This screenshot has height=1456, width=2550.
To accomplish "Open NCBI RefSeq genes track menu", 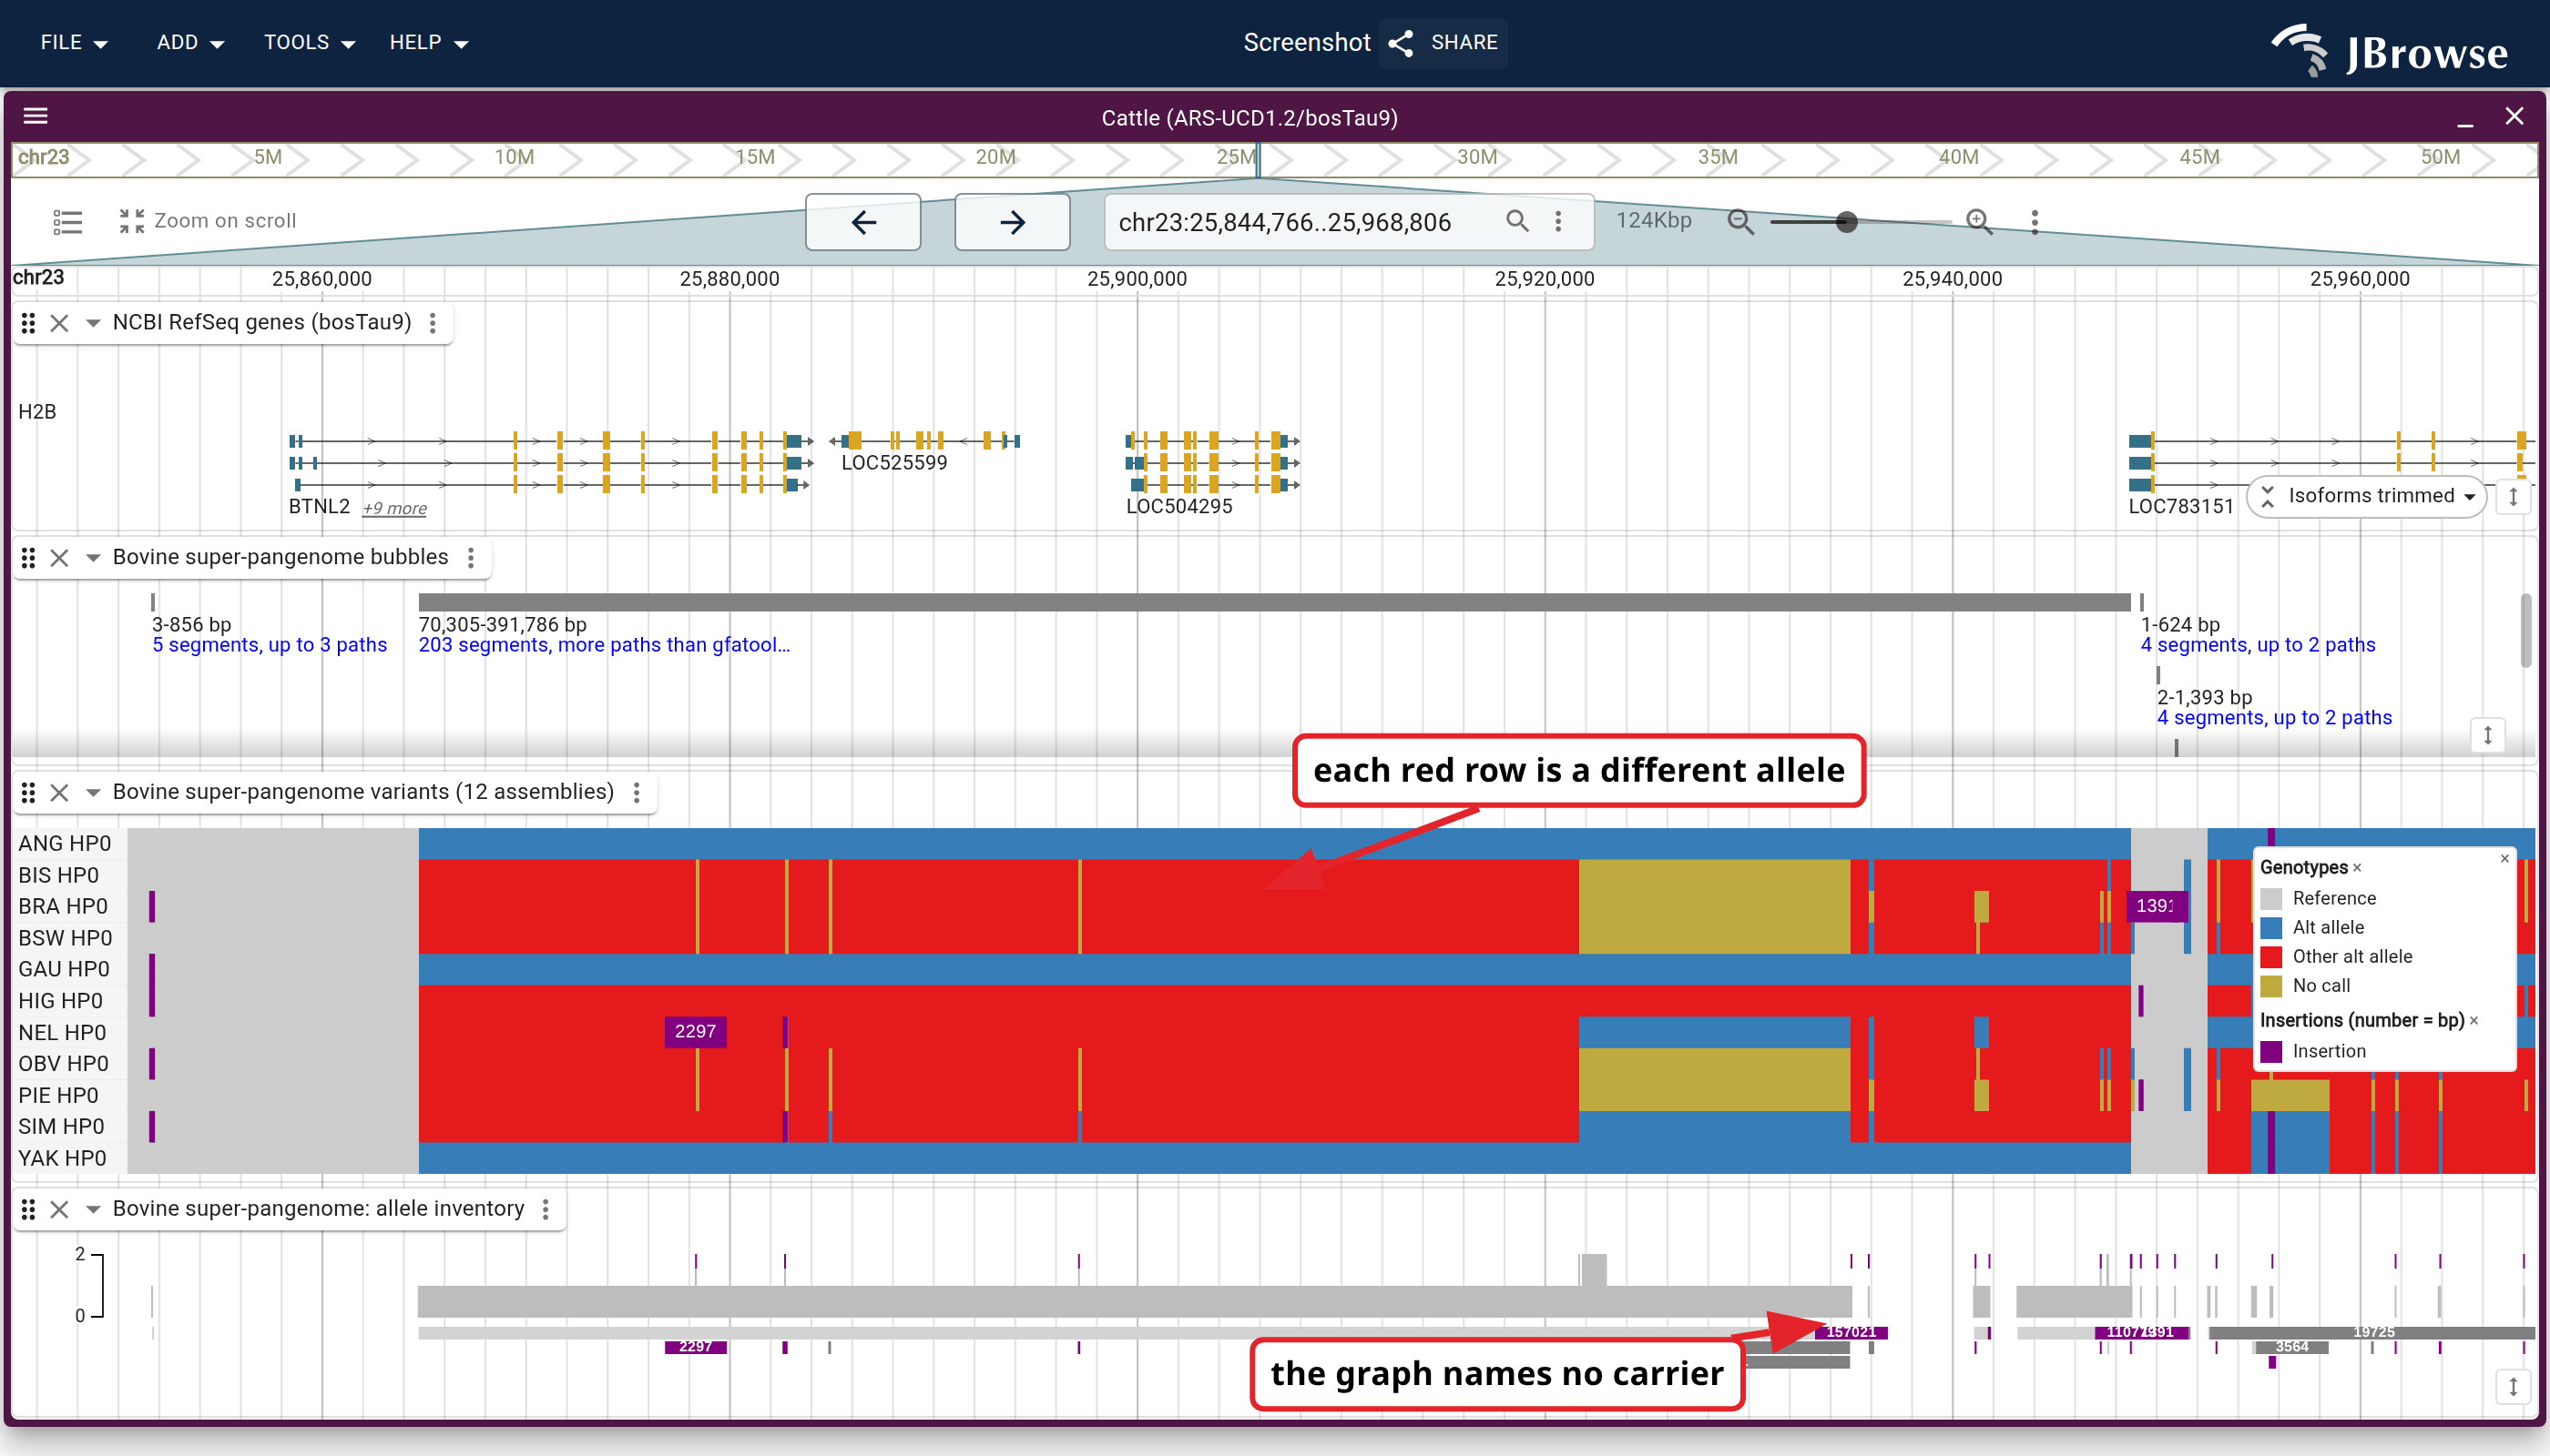I will [433, 323].
